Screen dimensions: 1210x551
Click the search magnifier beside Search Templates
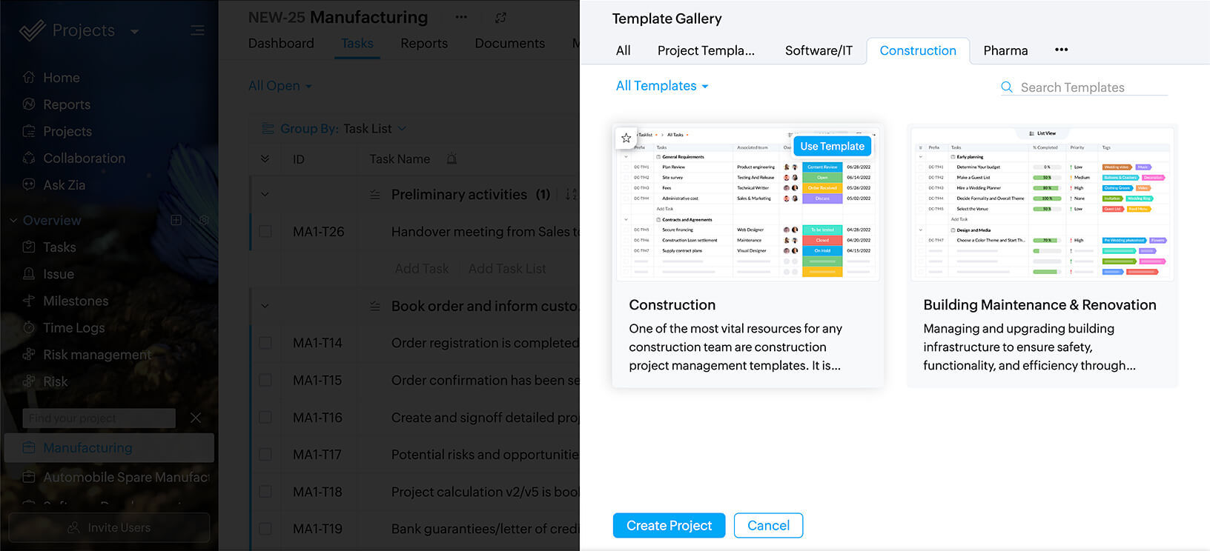tap(1006, 87)
